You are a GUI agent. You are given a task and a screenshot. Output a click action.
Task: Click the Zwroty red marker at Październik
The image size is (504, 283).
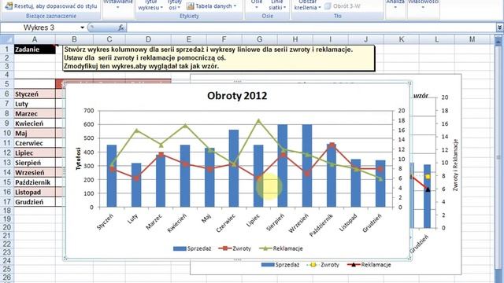(332, 145)
